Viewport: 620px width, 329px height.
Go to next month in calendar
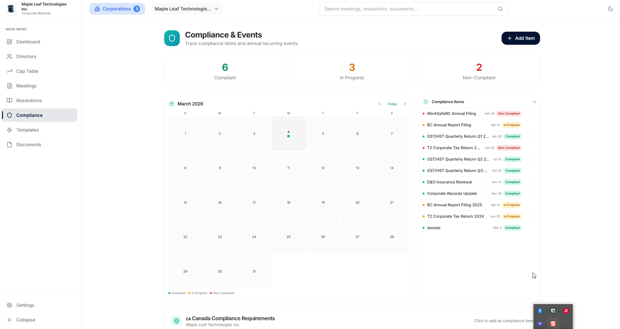[405, 104]
